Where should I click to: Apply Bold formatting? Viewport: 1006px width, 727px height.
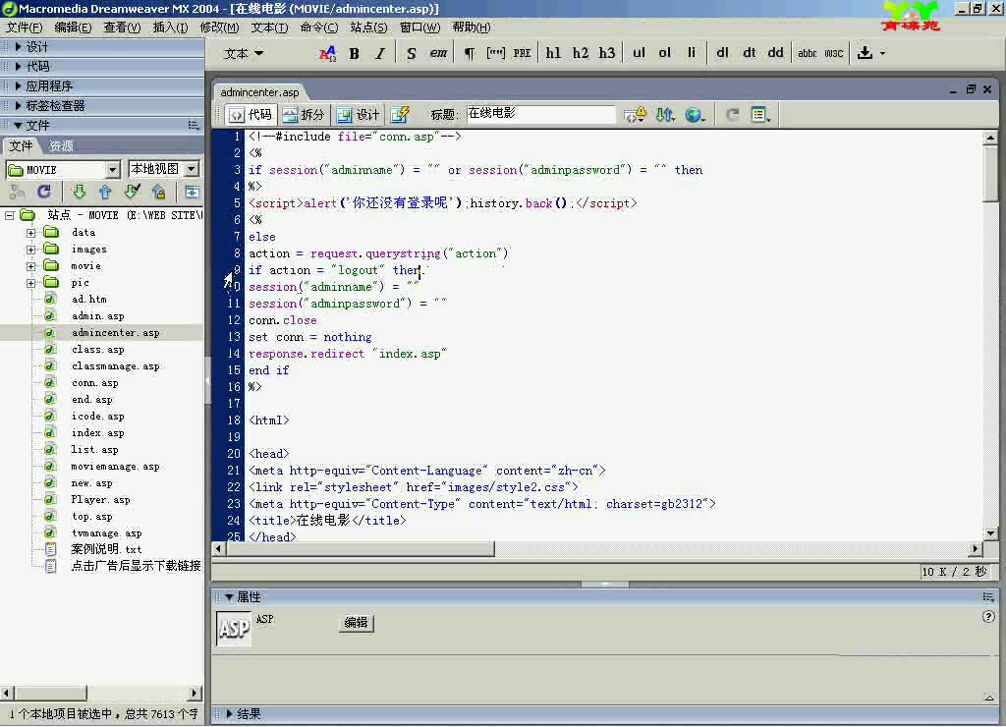(x=354, y=53)
